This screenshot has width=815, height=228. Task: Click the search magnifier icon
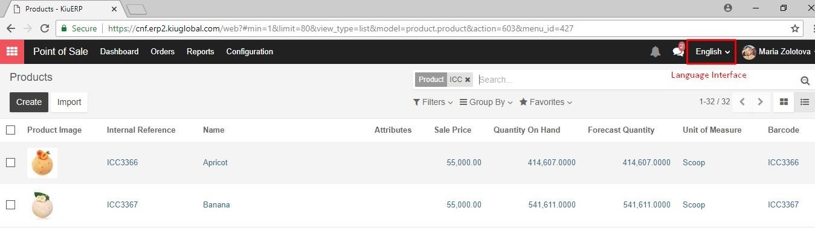[805, 80]
